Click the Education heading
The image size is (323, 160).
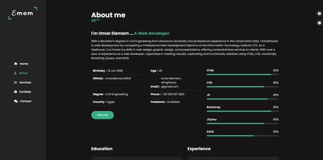pyautogui.click(x=102, y=149)
